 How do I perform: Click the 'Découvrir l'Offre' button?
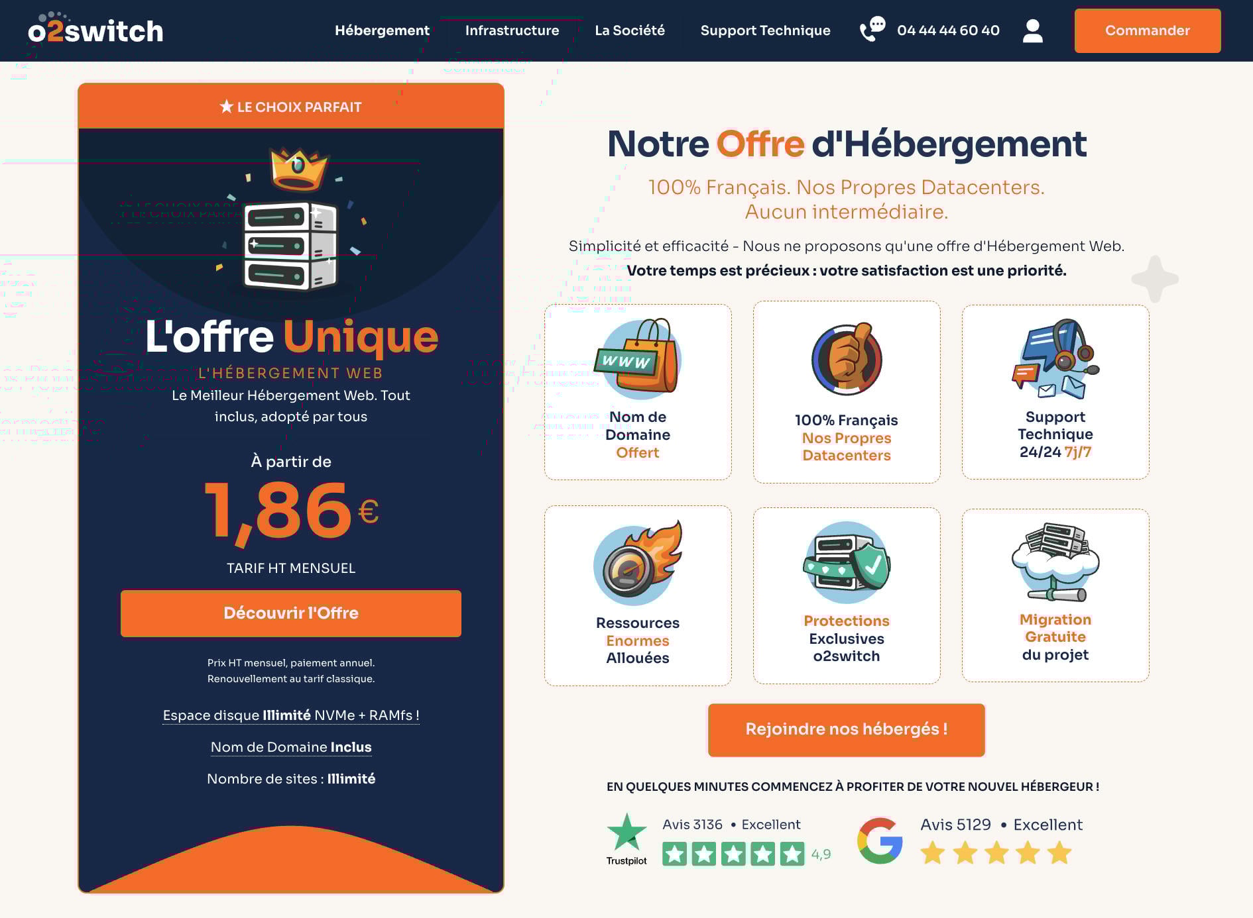coord(290,613)
